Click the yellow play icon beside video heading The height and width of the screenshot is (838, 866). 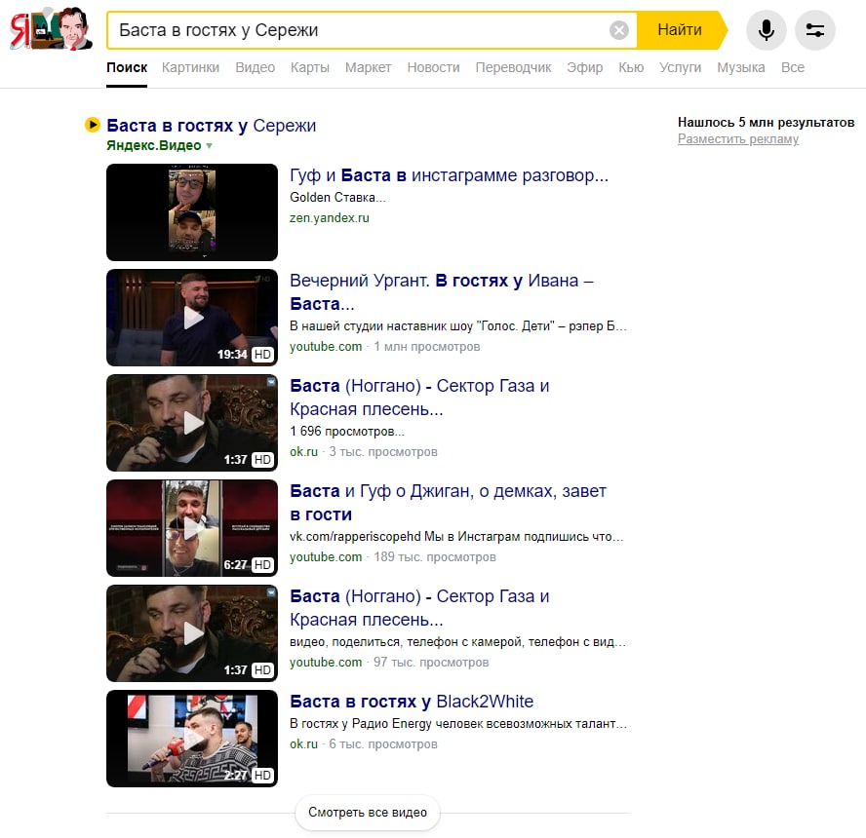pos(93,126)
